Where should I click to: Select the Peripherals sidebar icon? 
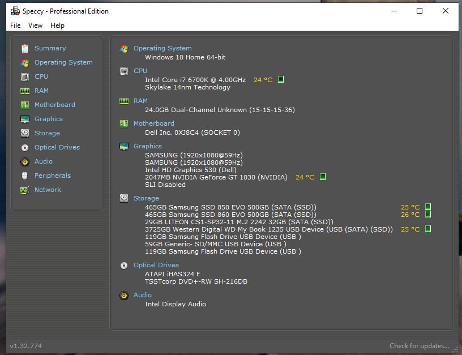(x=24, y=176)
